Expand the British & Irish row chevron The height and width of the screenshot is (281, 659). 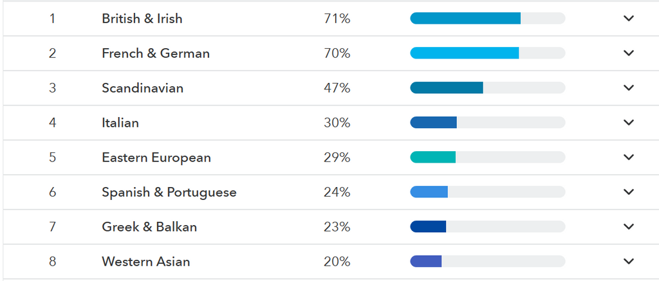point(629,19)
